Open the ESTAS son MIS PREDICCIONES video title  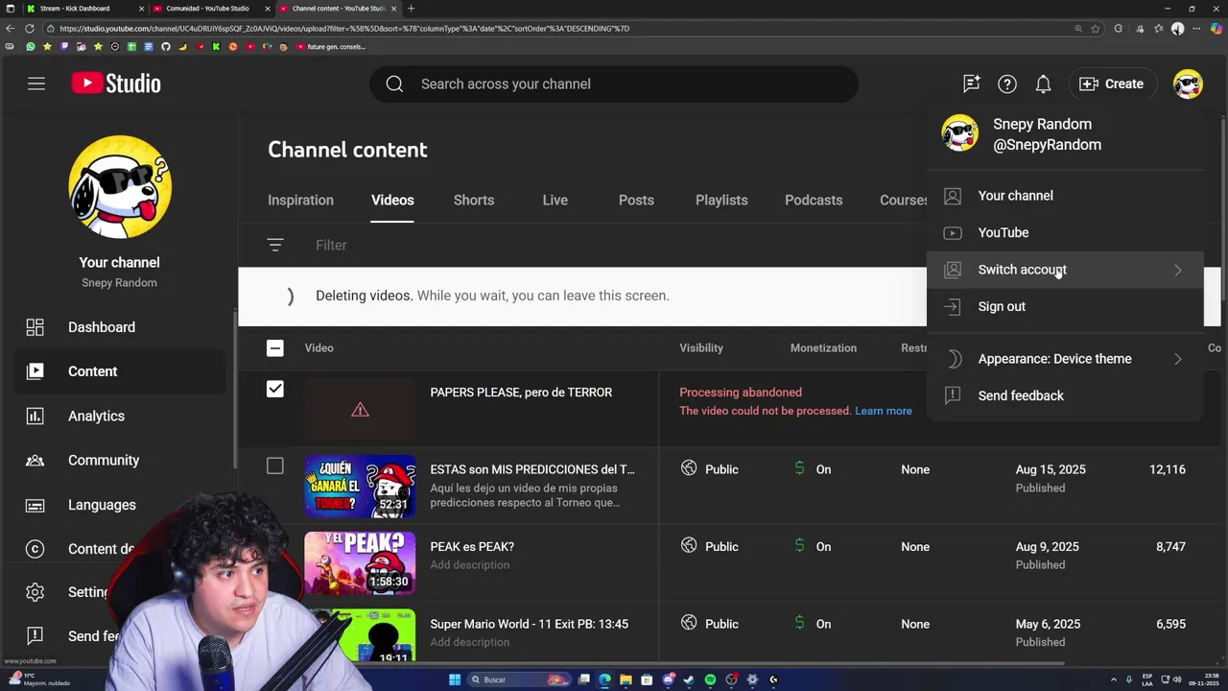pyautogui.click(x=532, y=469)
